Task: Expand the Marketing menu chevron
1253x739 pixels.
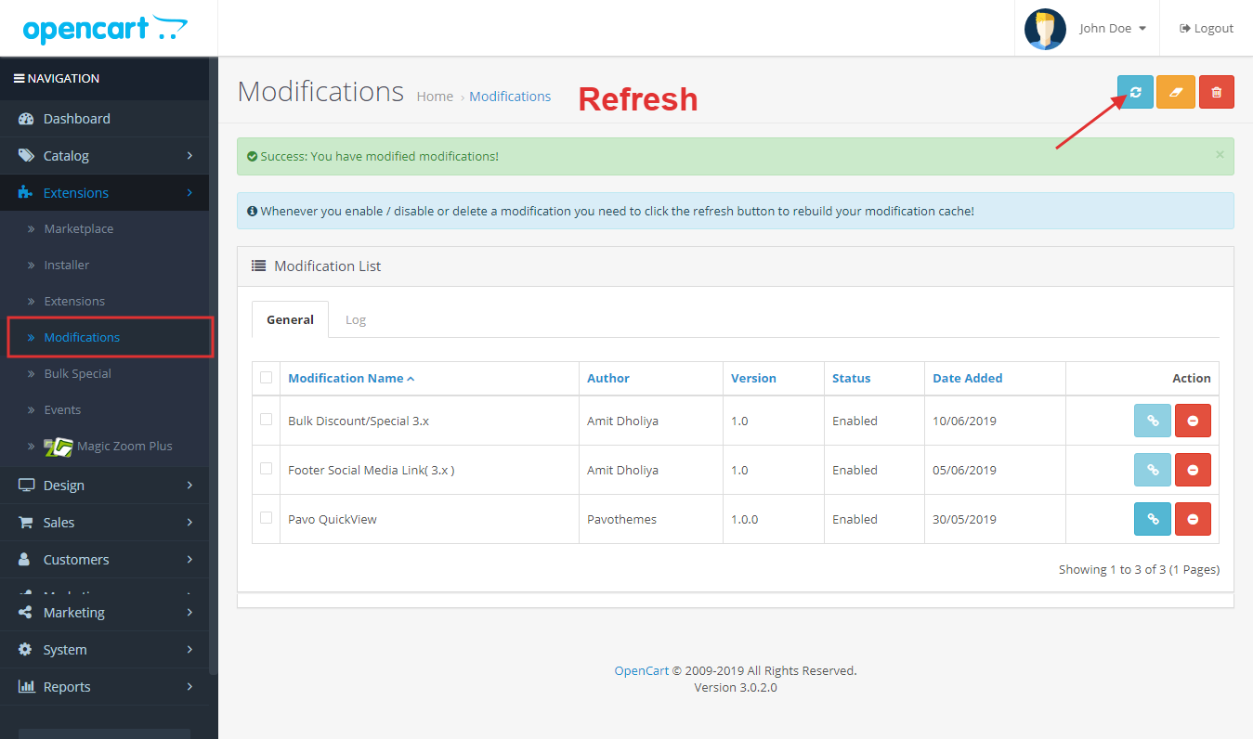Action: point(189,613)
